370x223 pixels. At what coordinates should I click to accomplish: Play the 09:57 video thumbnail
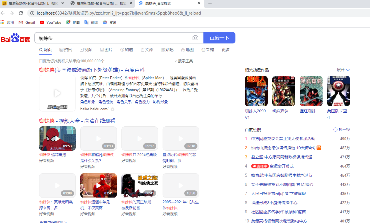click(140, 138)
